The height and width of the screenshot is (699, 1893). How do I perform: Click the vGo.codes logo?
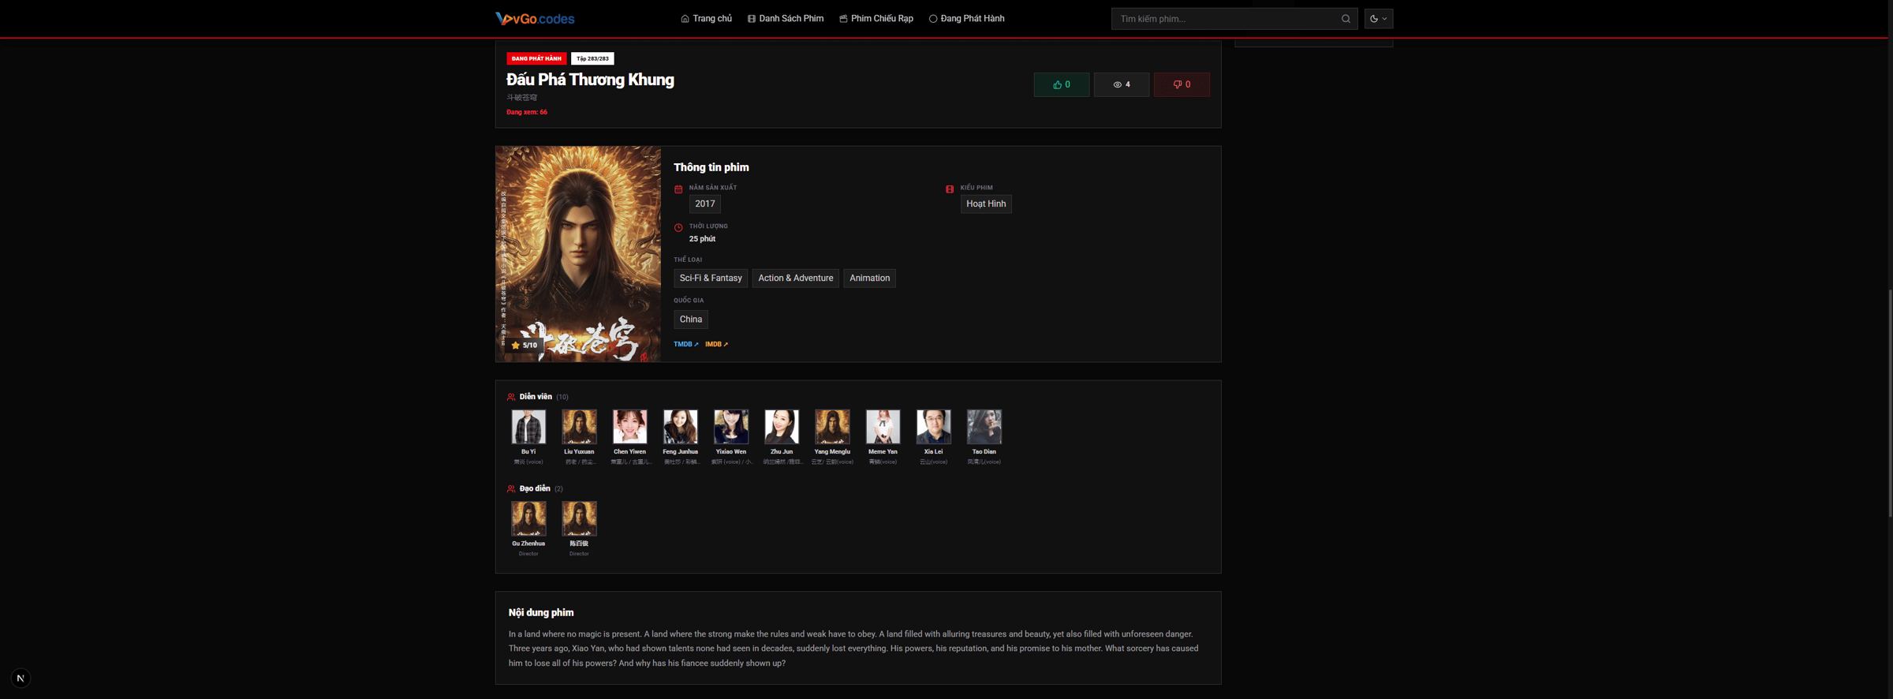click(x=535, y=19)
